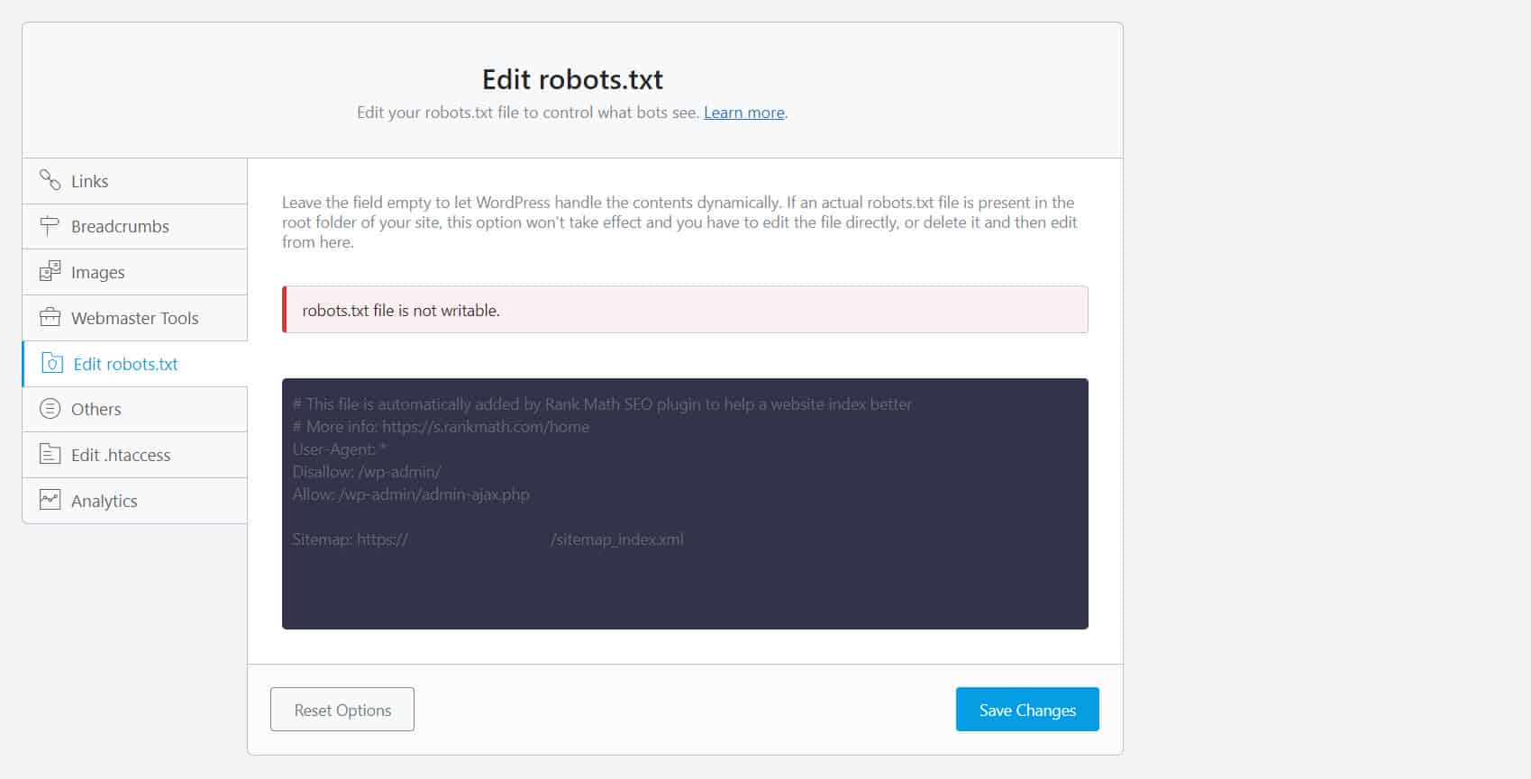The image size is (1531, 779).
Task: Click the signpost icon next to Breadcrumbs
Action: click(x=49, y=226)
